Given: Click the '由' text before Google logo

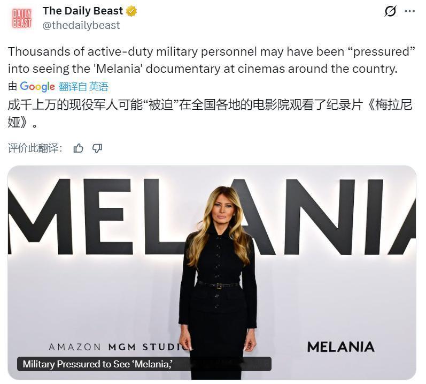Looking at the screenshot, I should click(13, 86).
